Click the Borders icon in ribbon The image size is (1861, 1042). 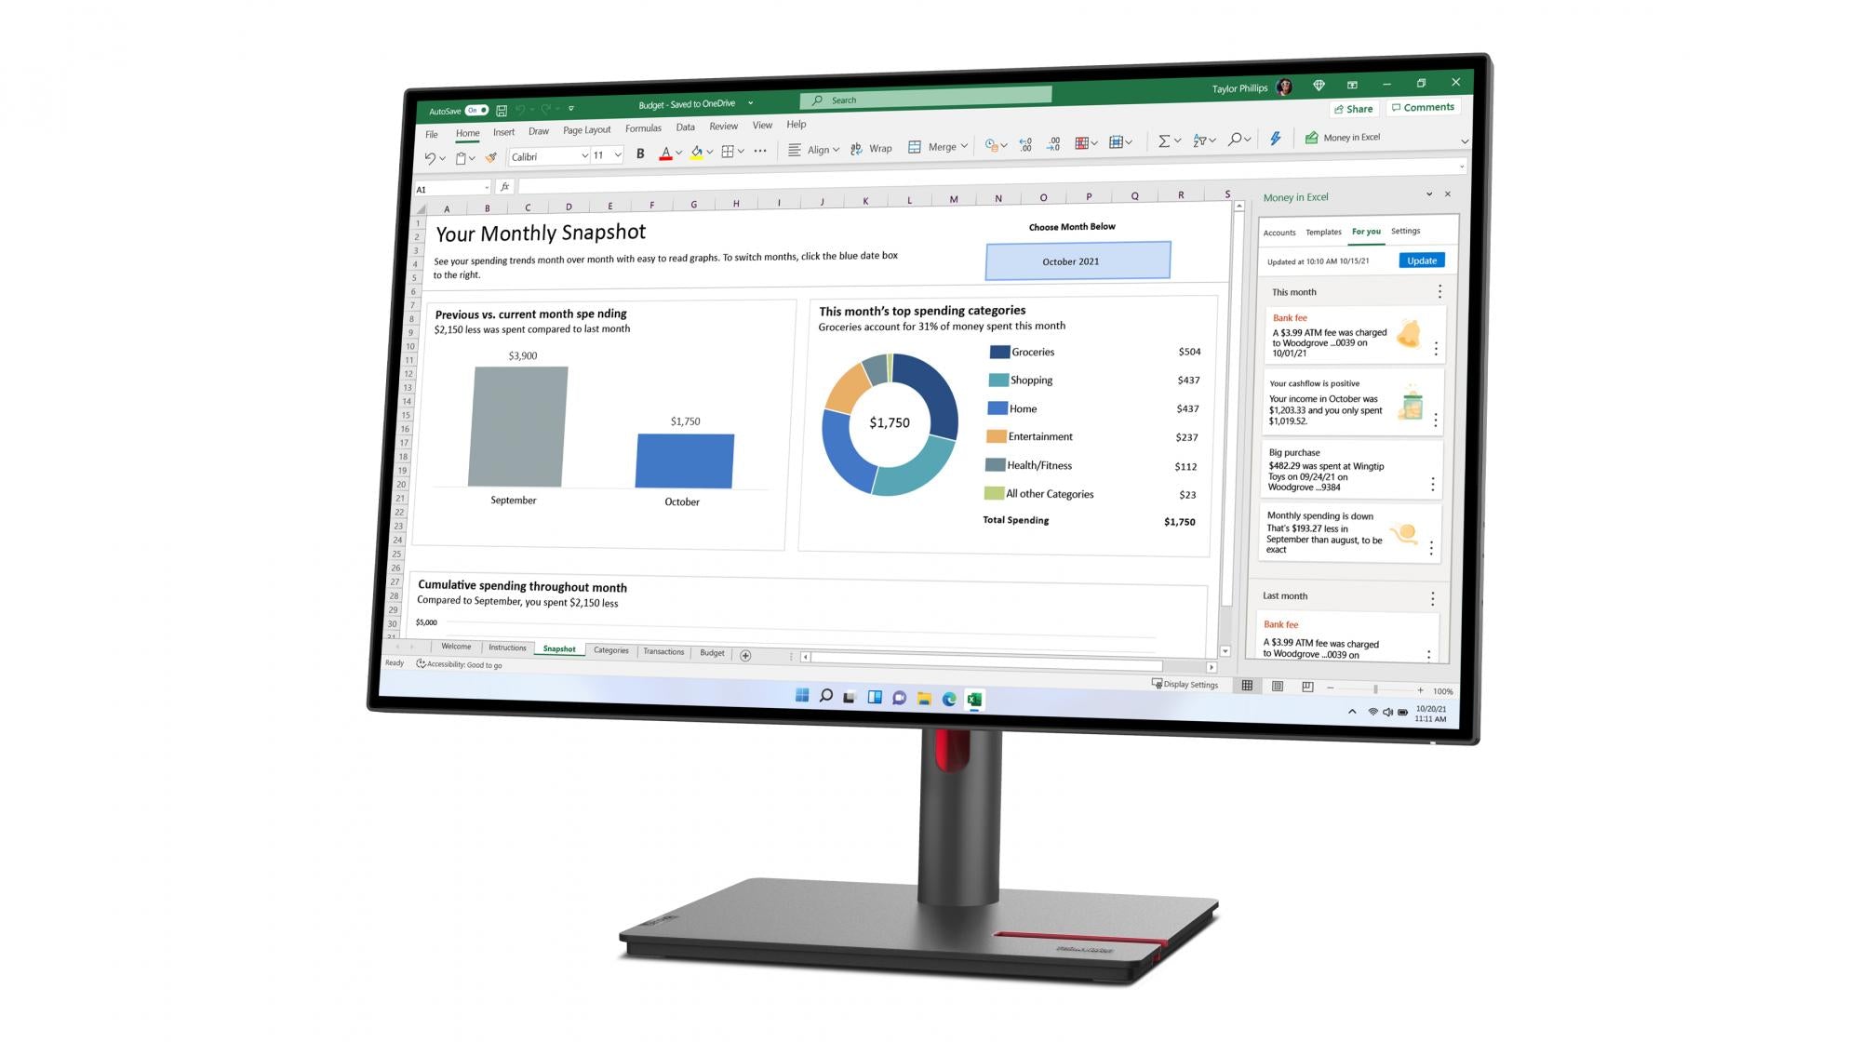[729, 154]
